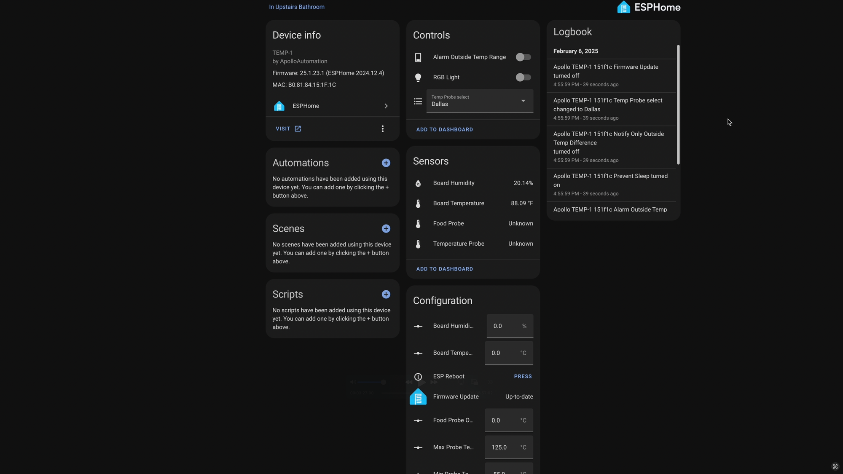
Task: Click the Firmware Update ESPHome icon
Action: pyautogui.click(x=418, y=397)
